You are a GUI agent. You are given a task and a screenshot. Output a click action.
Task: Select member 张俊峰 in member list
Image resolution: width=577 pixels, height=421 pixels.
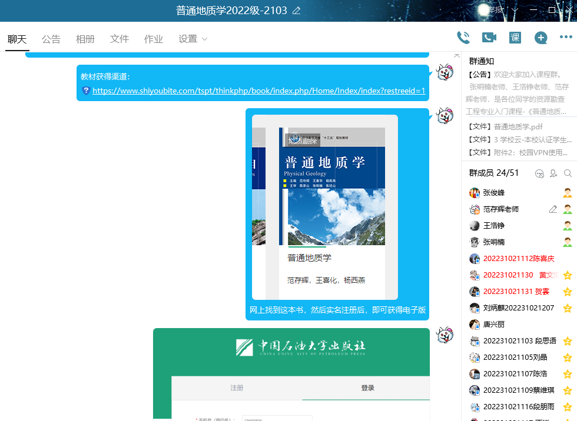click(x=493, y=193)
